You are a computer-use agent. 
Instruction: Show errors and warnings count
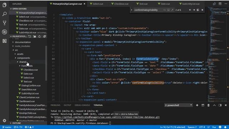tap(29, 127)
